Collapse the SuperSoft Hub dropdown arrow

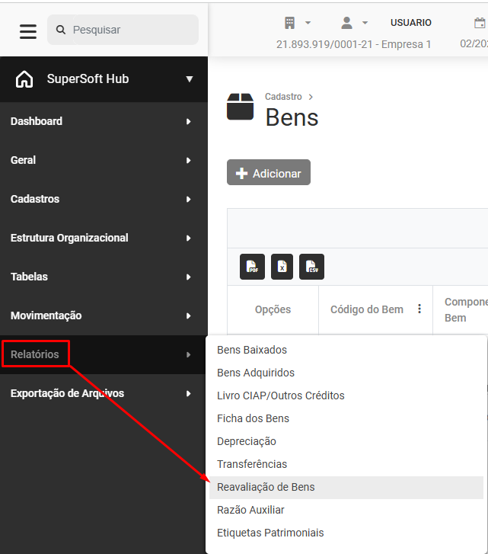tap(190, 79)
